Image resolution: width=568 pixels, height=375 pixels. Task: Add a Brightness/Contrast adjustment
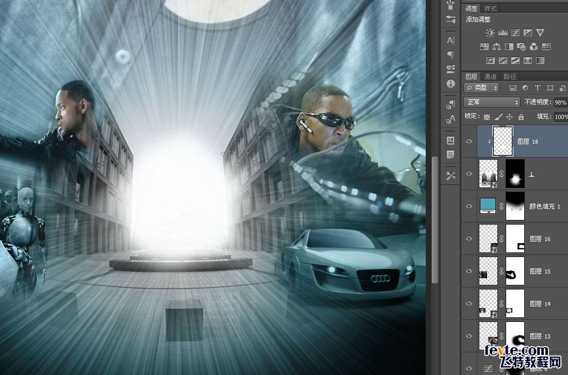490,33
